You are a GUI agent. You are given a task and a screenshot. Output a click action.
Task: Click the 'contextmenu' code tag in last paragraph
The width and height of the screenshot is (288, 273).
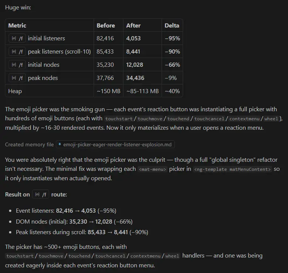point(145,256)
